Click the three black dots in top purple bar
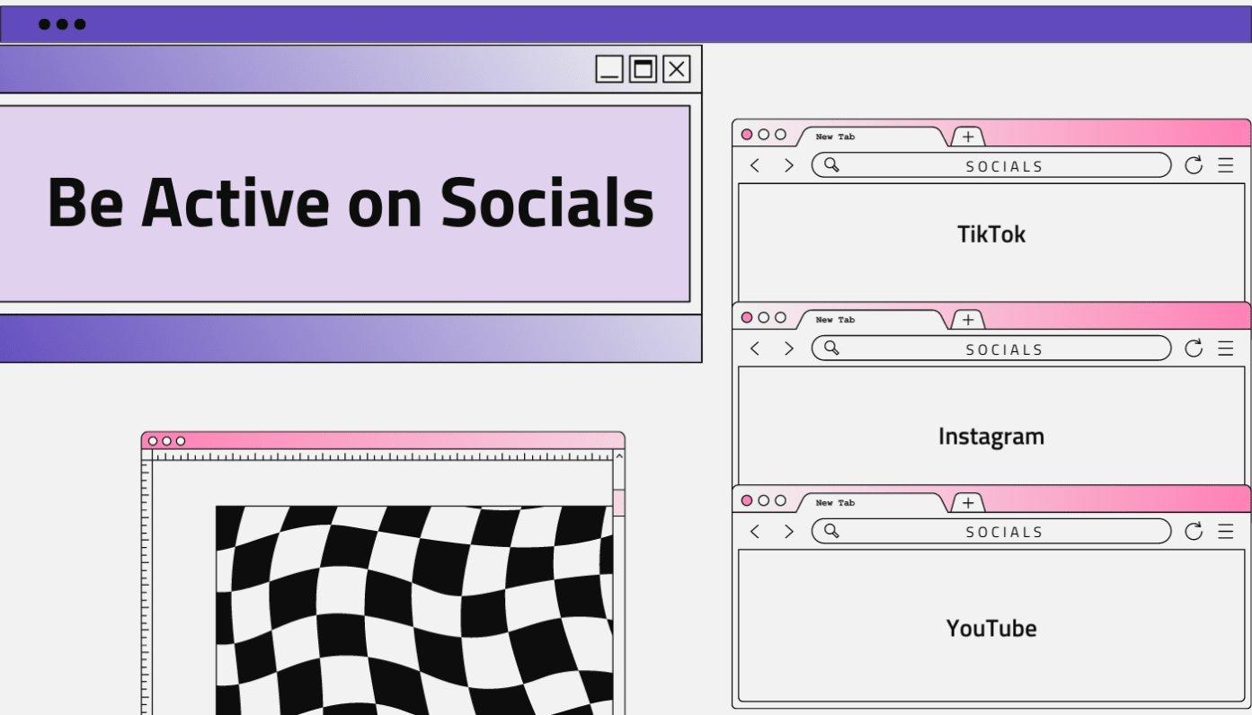Image resolution: width=1252 pixels, height=715 pixels. click(62, 24)
